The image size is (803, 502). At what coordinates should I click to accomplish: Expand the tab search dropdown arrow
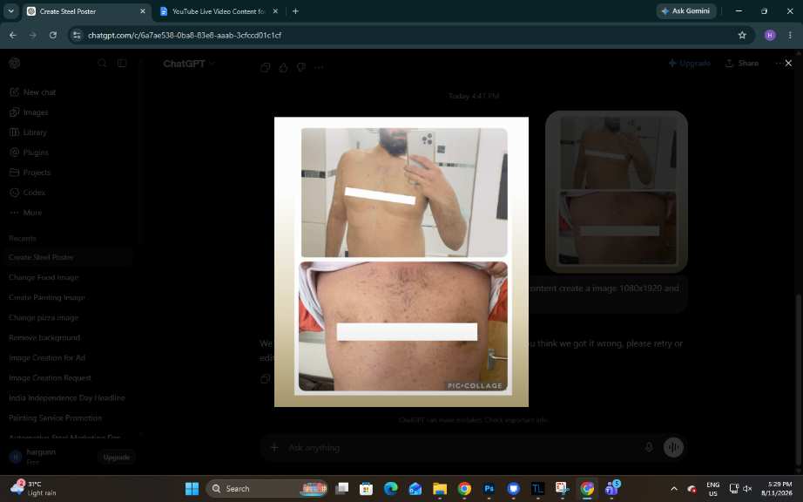pos(10,10)
